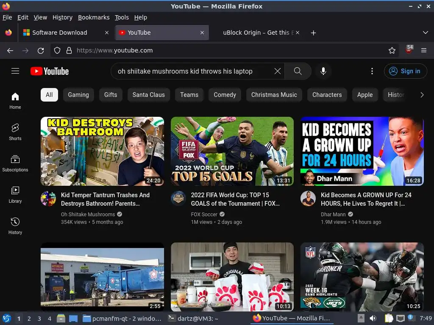The image size is (434, 325).
Task: Start voice search with microphone icon
Action: pyautogui.click(x=323, y=71)
